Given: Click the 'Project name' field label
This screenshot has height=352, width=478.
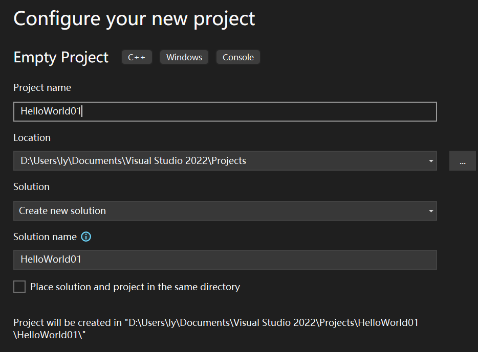Looking at the screenshot, I should [42, 88].
